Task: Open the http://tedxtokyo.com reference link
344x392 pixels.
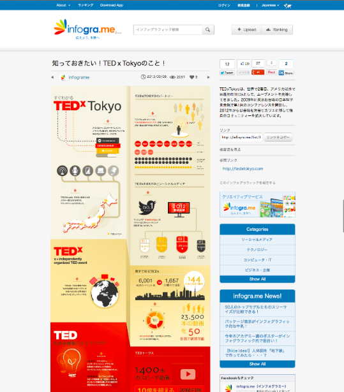Action: click(243, 169)
